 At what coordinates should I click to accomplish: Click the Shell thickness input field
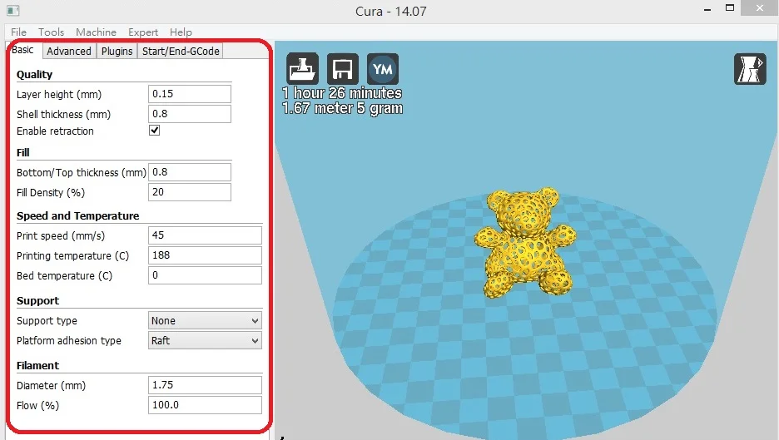click(189, 114)
